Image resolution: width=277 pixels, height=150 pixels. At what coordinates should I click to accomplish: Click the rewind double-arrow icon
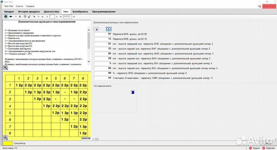click(x=61, y=17)
